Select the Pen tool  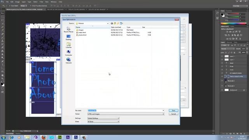click(x=2, y=61)
